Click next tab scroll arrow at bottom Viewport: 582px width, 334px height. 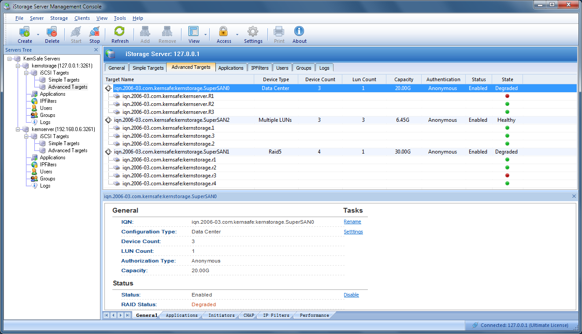[x=120, y=315]
